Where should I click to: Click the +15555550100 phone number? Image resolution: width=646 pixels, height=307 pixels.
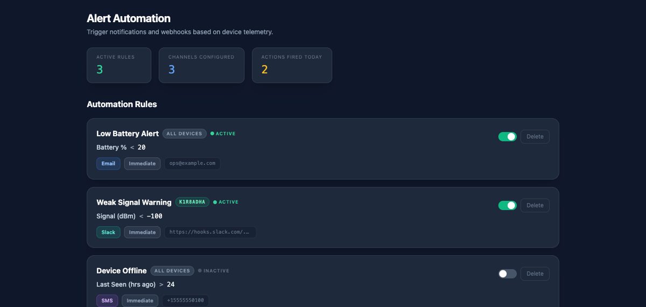pos(185,301)
